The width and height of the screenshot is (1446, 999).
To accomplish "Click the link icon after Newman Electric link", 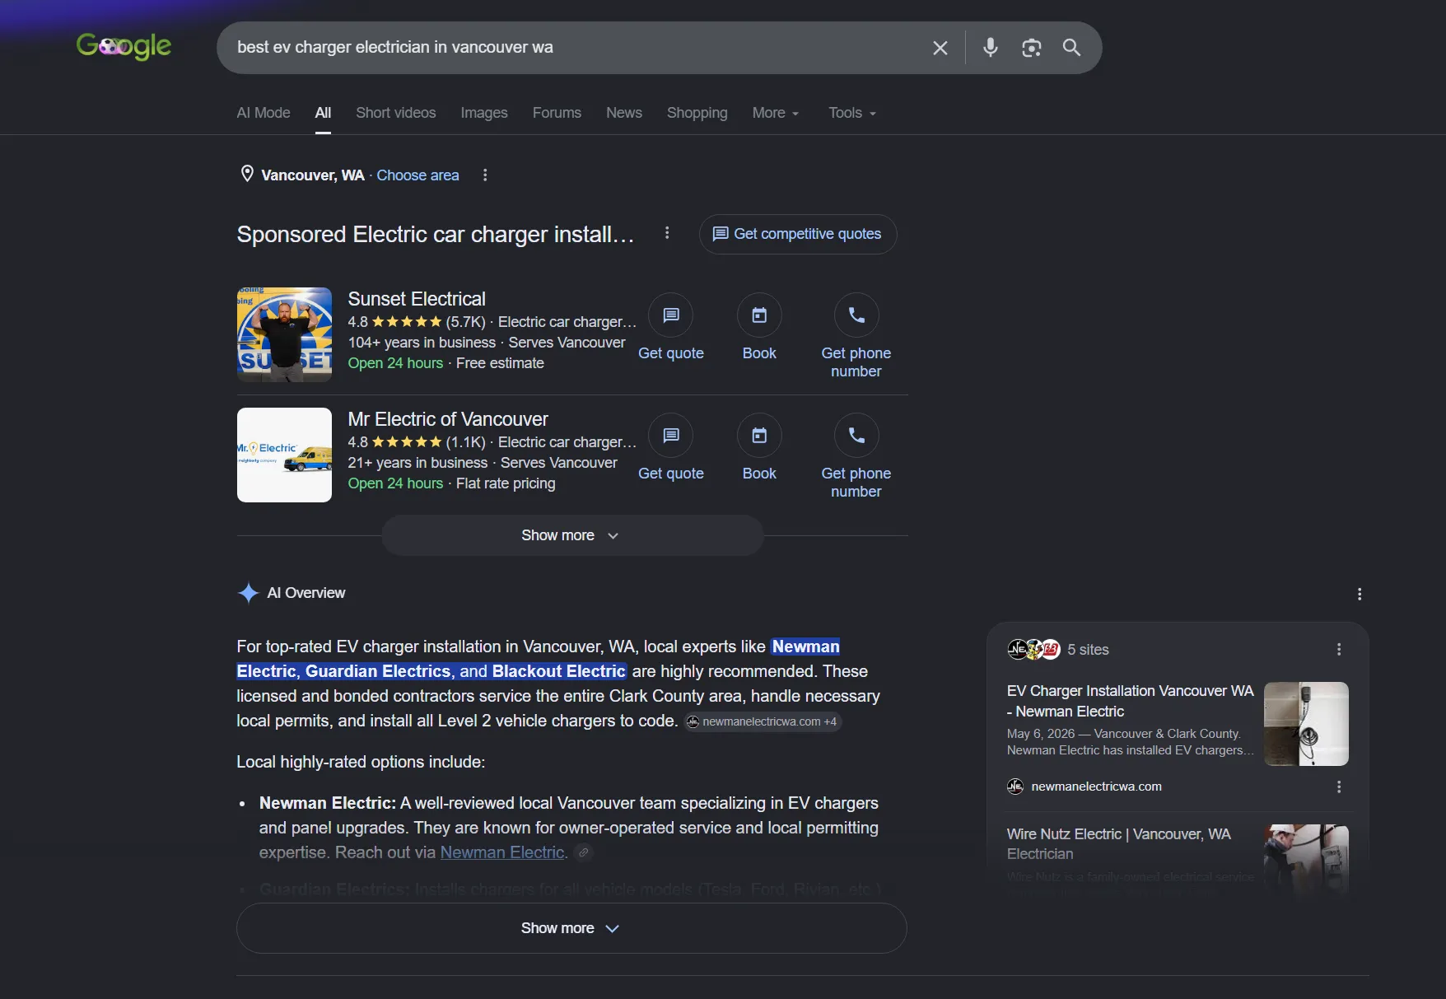I will pos(584,852).
